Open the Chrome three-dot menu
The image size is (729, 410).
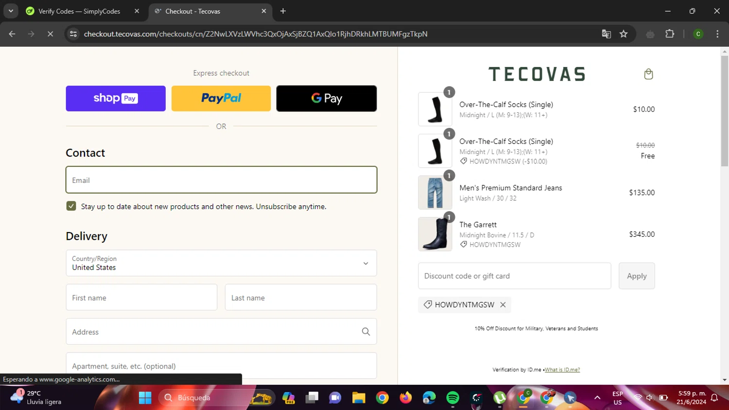717,34
